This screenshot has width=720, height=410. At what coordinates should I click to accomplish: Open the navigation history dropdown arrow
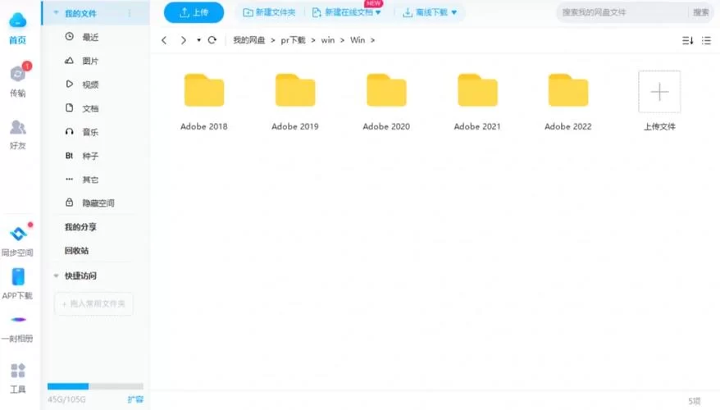click(x=198, y=40)
